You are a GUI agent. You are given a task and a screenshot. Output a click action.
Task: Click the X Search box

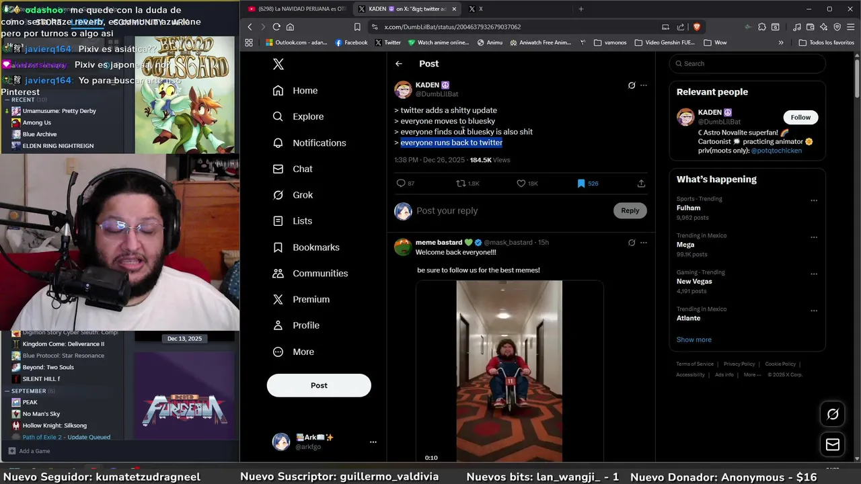tap(747, 64)
